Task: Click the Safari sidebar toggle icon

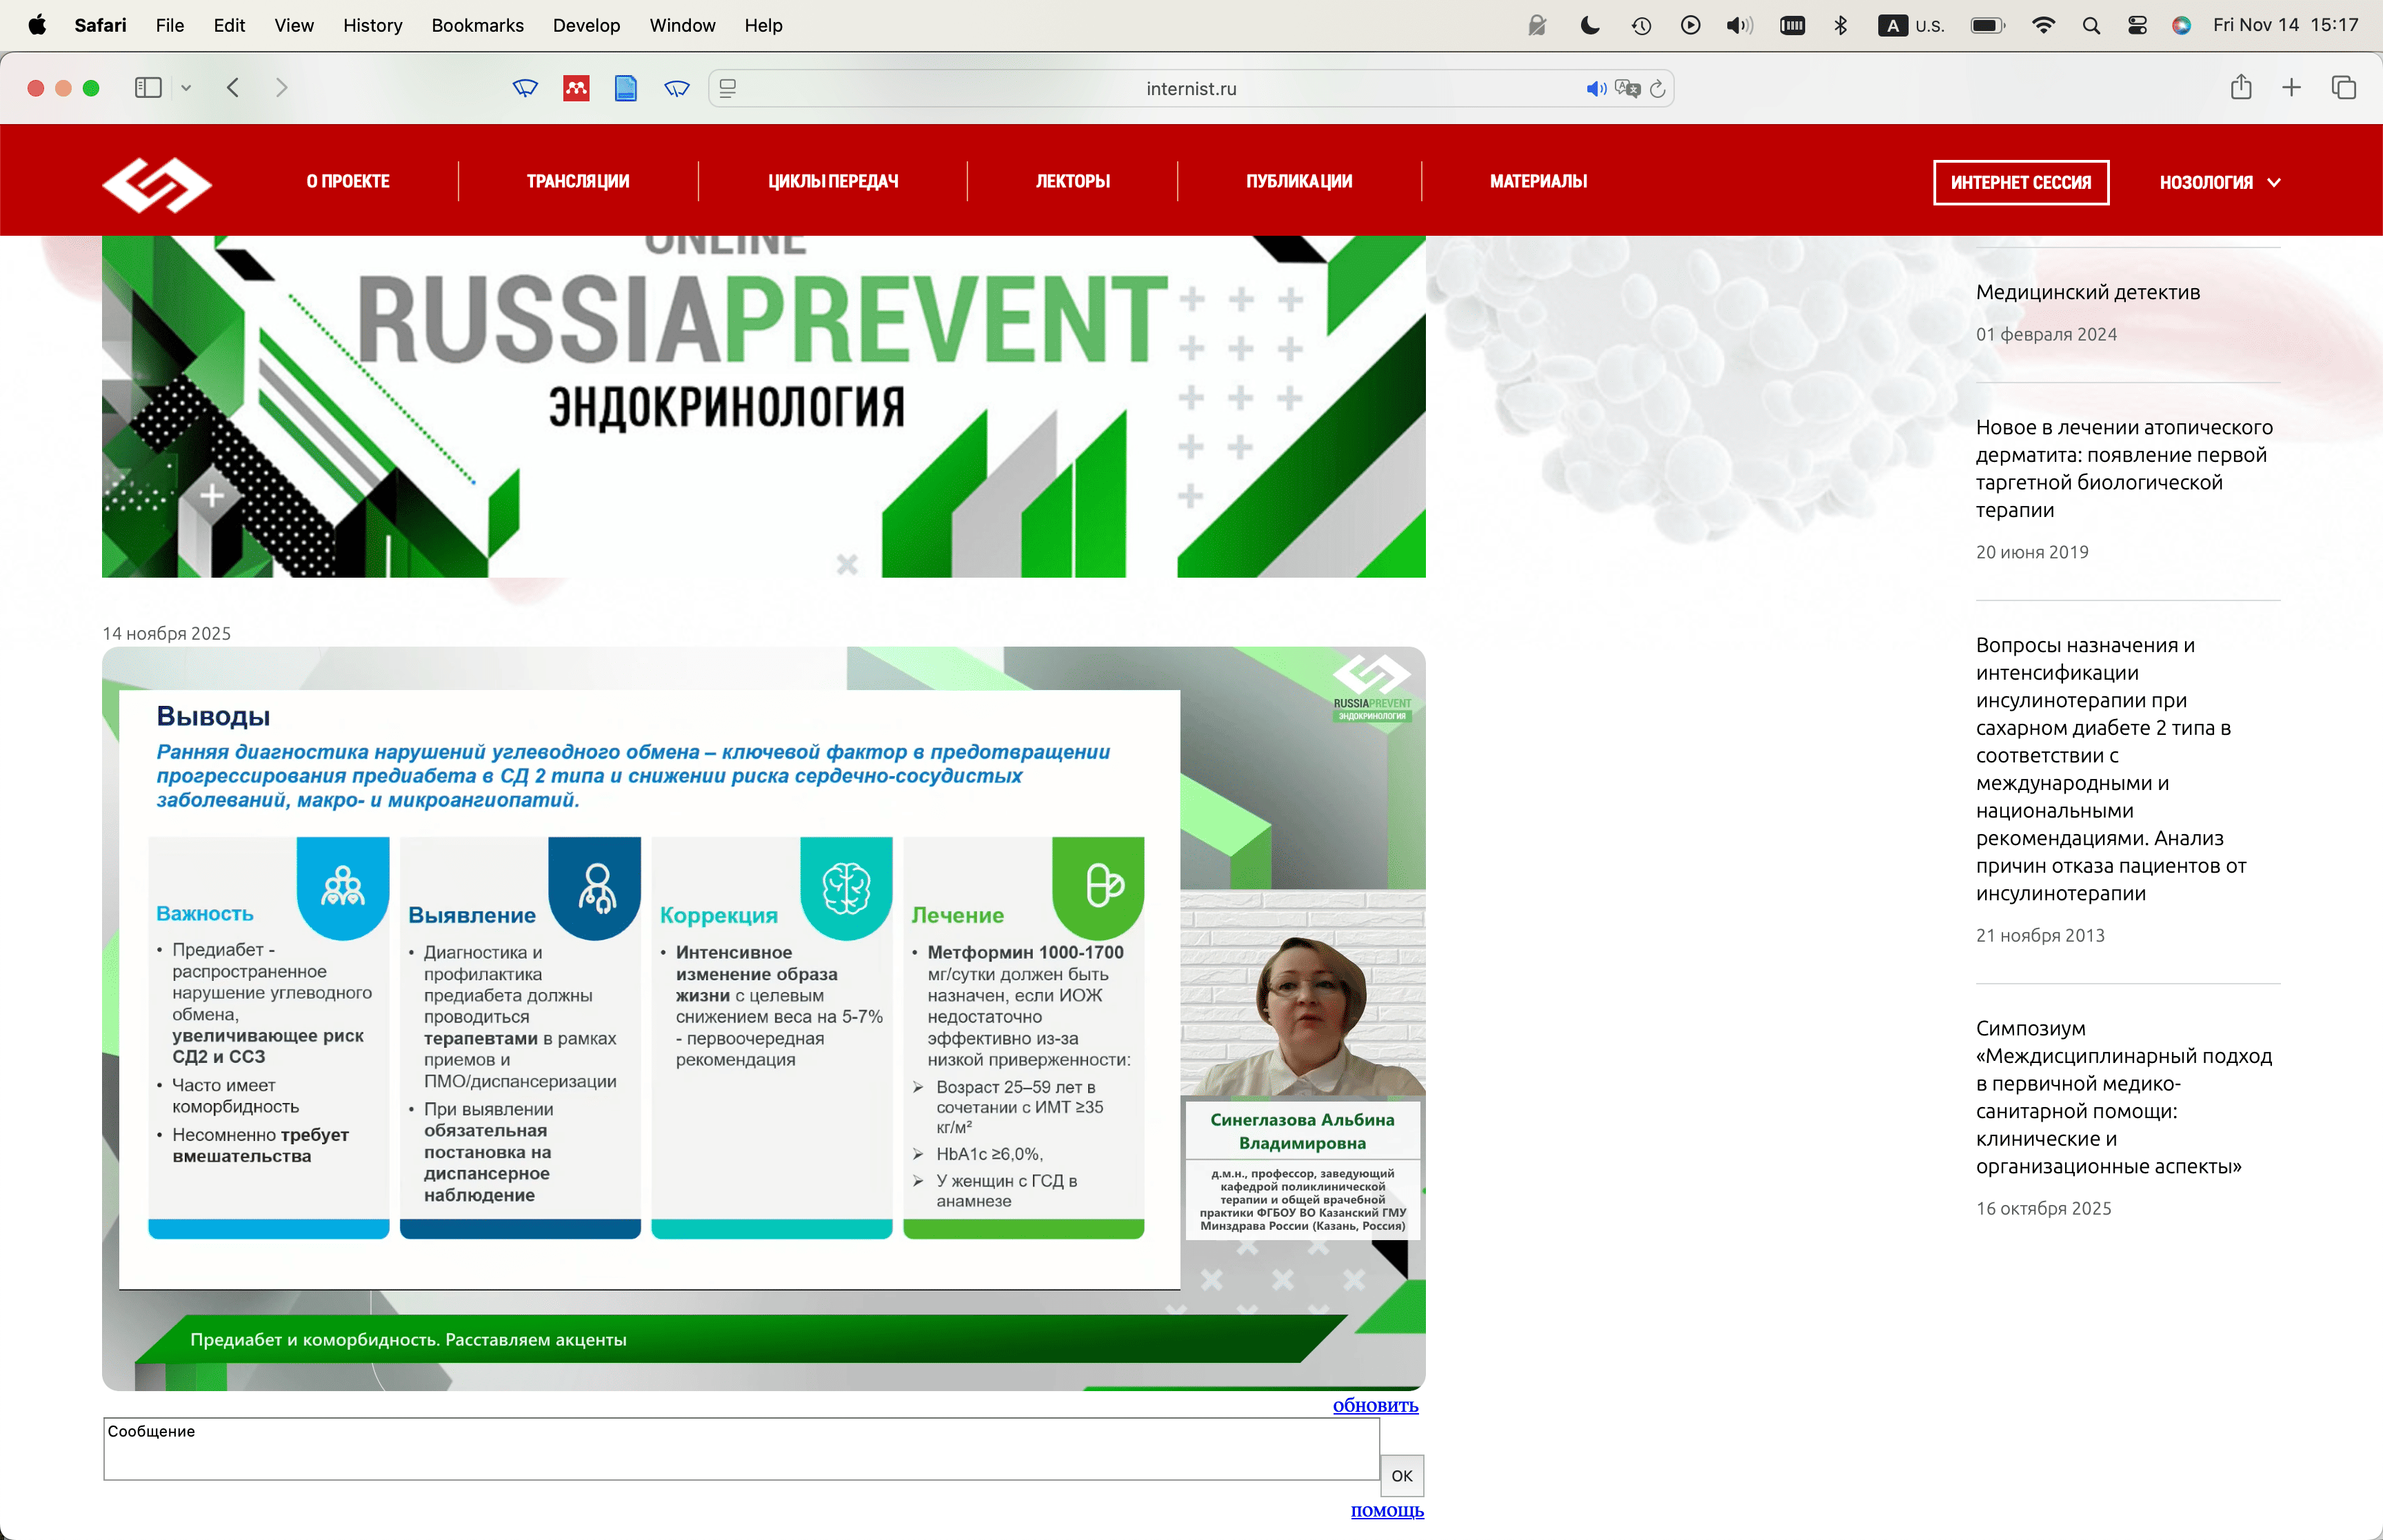Action: coord(148,88)
